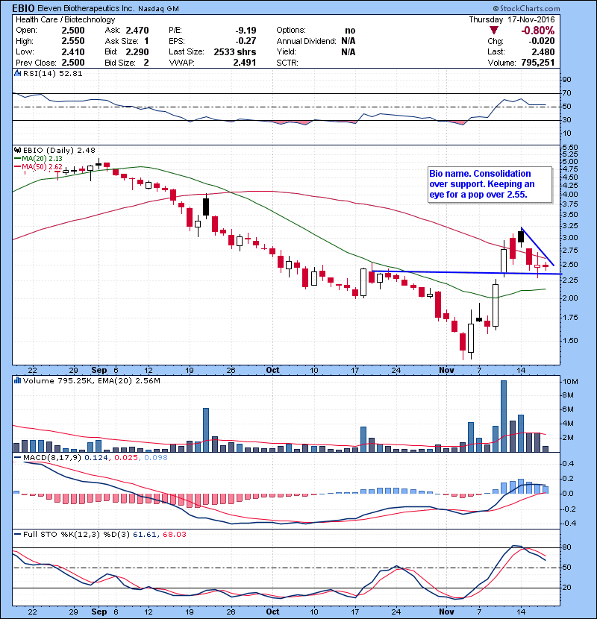Click the Volume 795.25K, EMA(20) 2.56M legend
The width and height of the screenshot is (597, 619).
[92, 381]
